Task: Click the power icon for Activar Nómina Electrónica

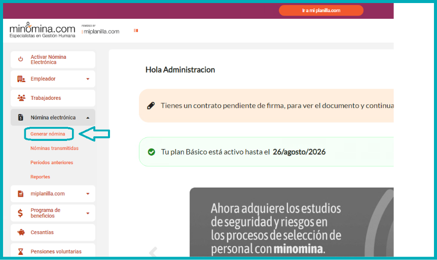Action: coord(21,59)
